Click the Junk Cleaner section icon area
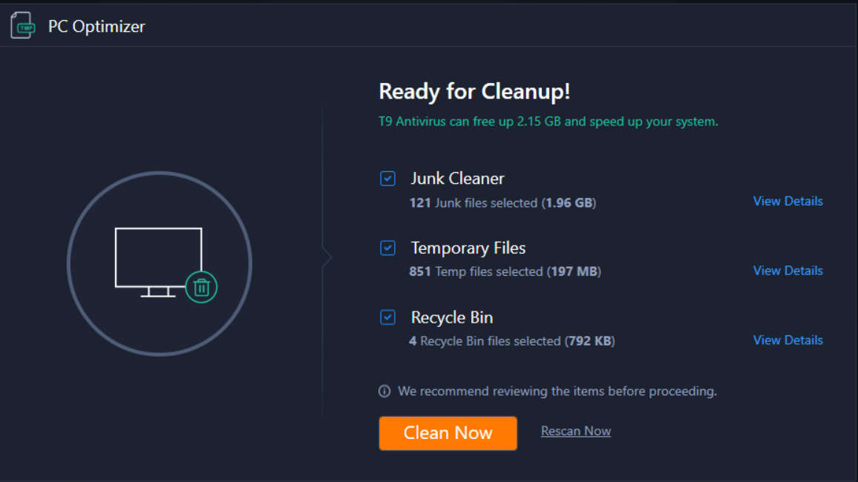858x482 pixels. (x=387, y=178)
